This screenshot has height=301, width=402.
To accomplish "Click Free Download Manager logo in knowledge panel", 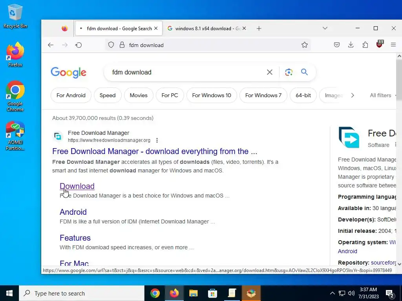I will pyautogui.click(x=349, y=138).
